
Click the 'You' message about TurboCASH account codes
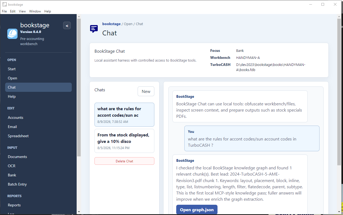[252, 138]
